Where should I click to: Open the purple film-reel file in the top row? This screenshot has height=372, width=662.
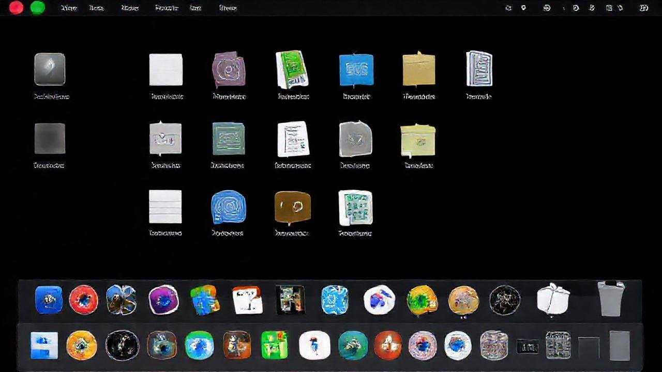click(229, 69)
